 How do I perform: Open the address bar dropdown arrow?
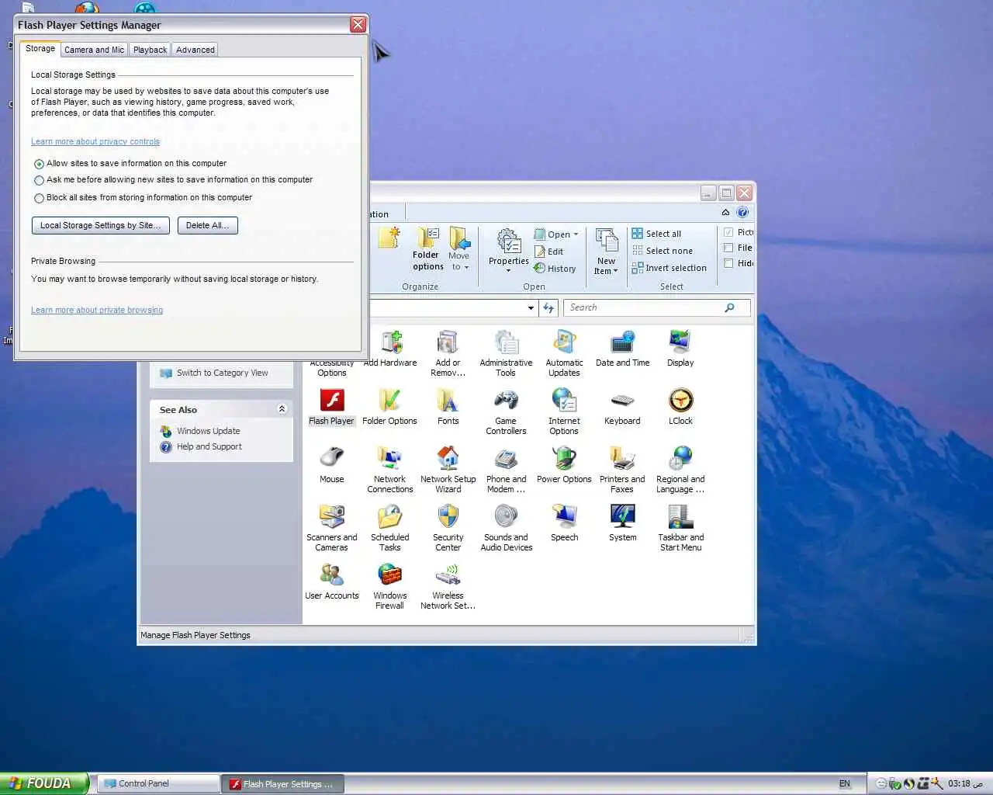(531, 308)
